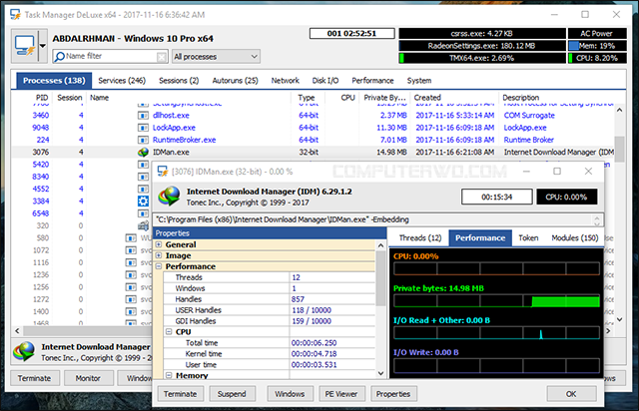This screenshot has width=639, height=411.
Task: Click the TMX64.exe: 2.69% indicator
Action: coord(482,58)
